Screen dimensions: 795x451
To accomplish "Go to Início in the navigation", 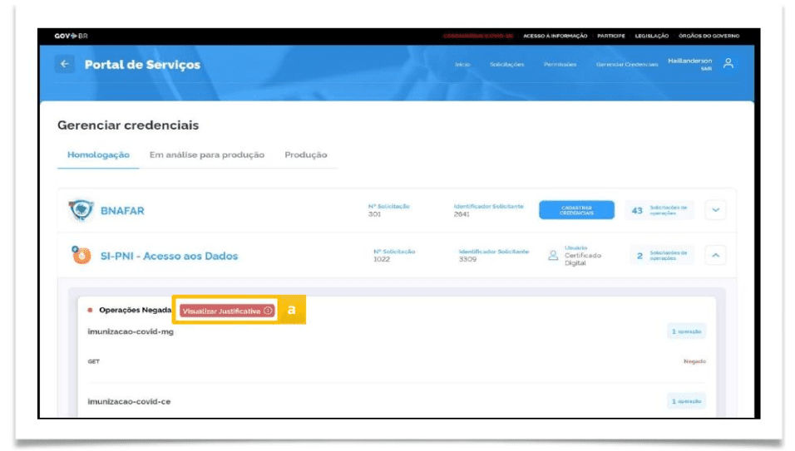I will coord(462,65).
